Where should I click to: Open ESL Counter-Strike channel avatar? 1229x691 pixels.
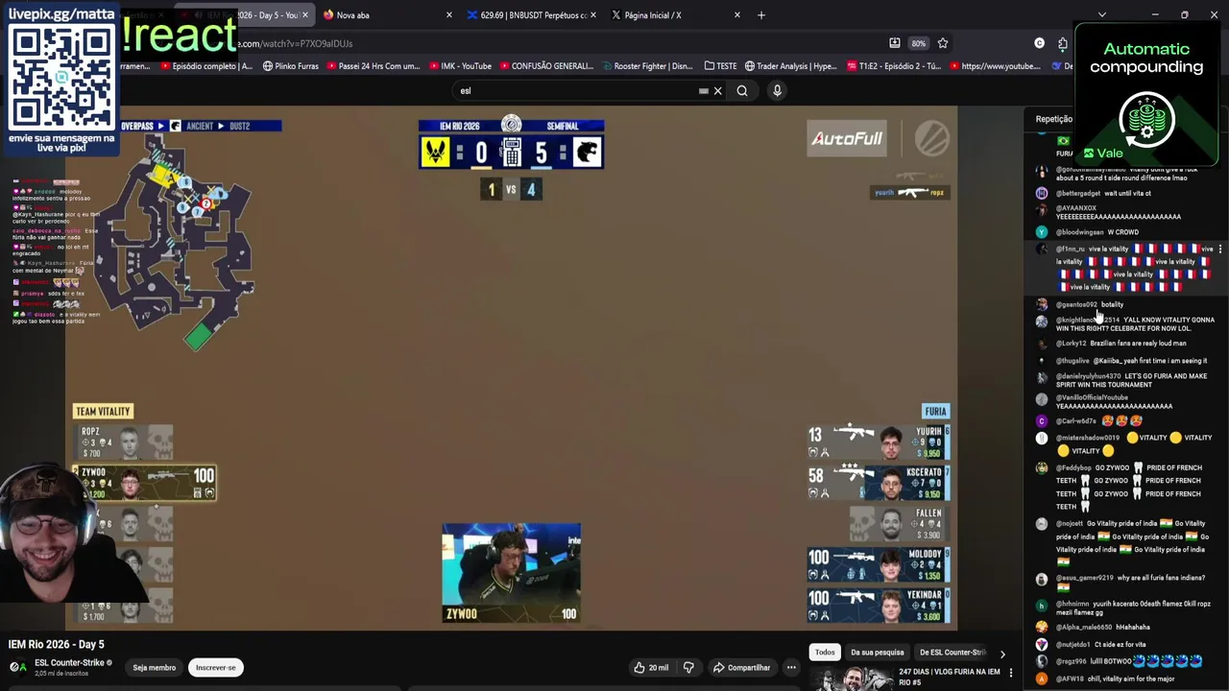pos(18,667)
